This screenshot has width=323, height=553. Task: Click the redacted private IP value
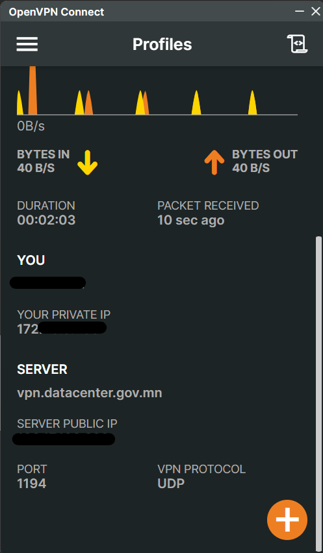point(62,328)
